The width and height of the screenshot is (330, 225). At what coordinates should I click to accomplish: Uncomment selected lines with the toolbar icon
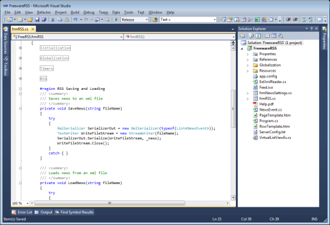pyautogui.click(x=311, y=20)
